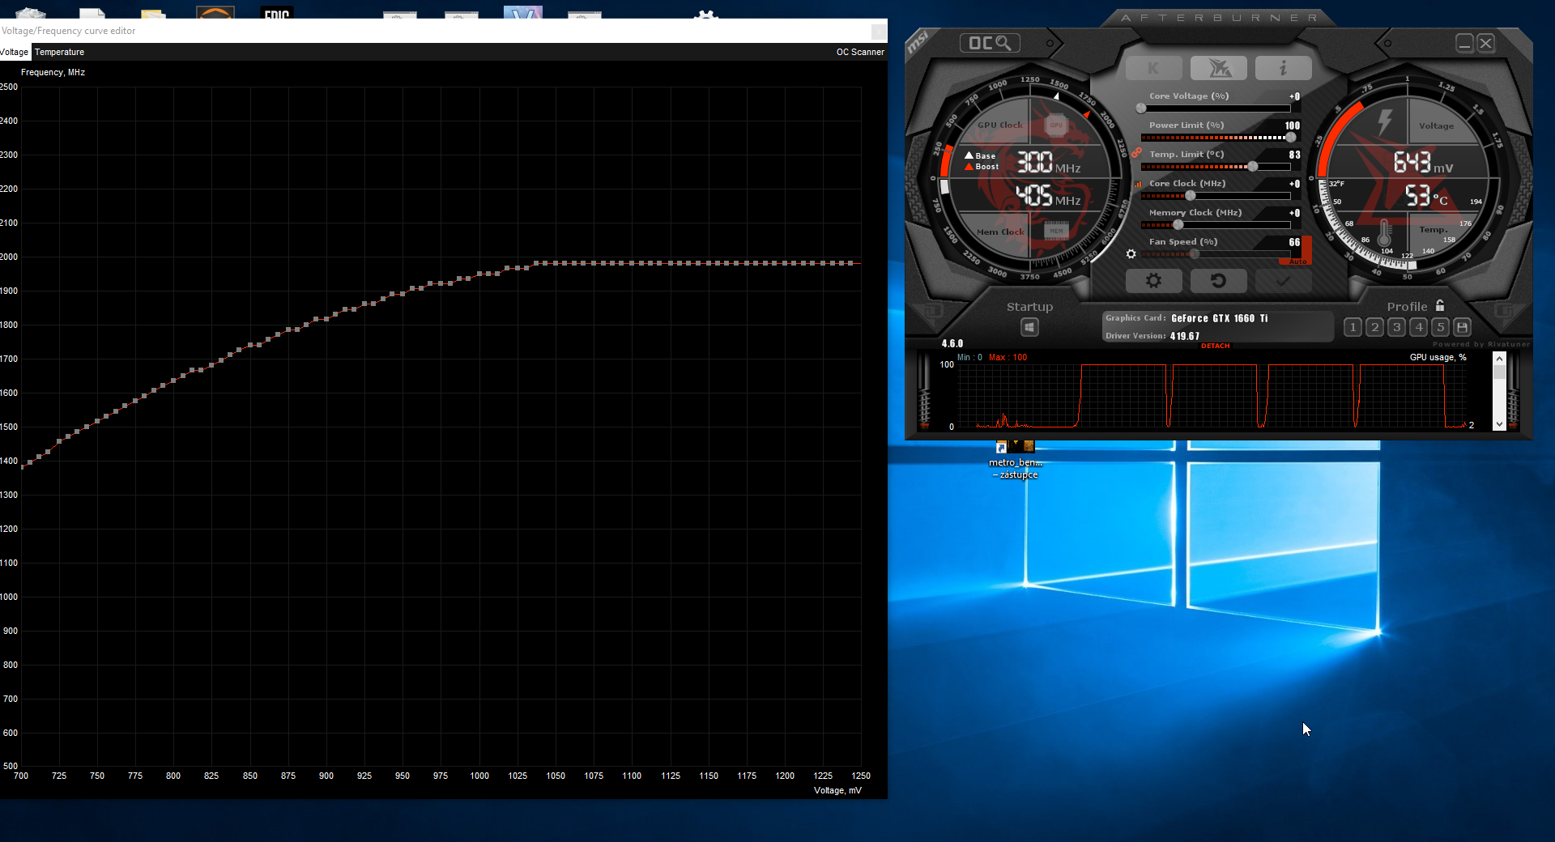Click the monitoring graph scrollbar thumb
This screenshot has height=842, width=1555.
1499,372
